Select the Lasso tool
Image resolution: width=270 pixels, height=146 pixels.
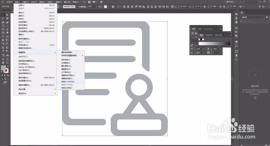pos(7,19)
